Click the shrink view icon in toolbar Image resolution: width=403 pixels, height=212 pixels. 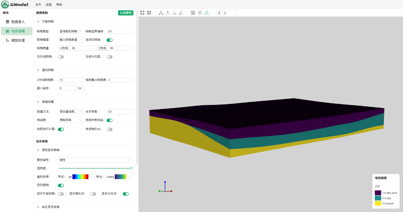[x=149, y=13]
